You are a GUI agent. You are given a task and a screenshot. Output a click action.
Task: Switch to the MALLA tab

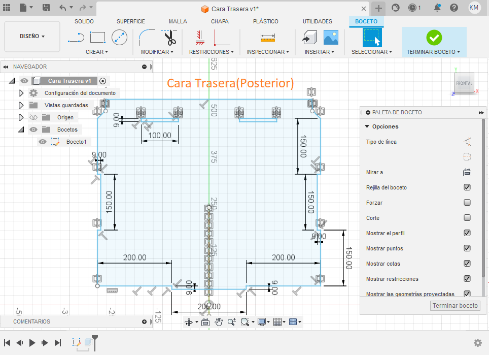pyautogui.click(x=178, y=21)
